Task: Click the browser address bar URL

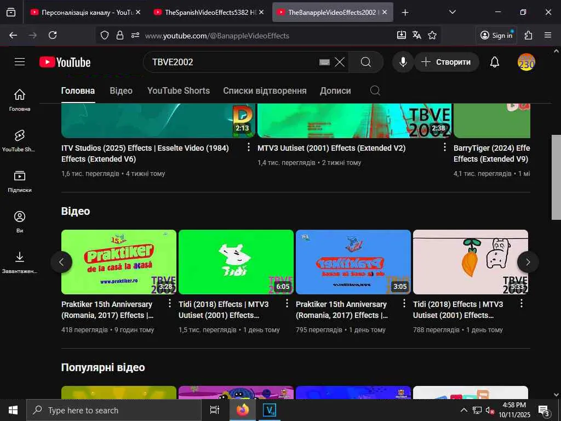Action: point(217,36)
